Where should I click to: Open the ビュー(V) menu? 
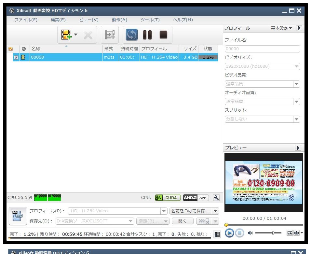pos(89,20)
